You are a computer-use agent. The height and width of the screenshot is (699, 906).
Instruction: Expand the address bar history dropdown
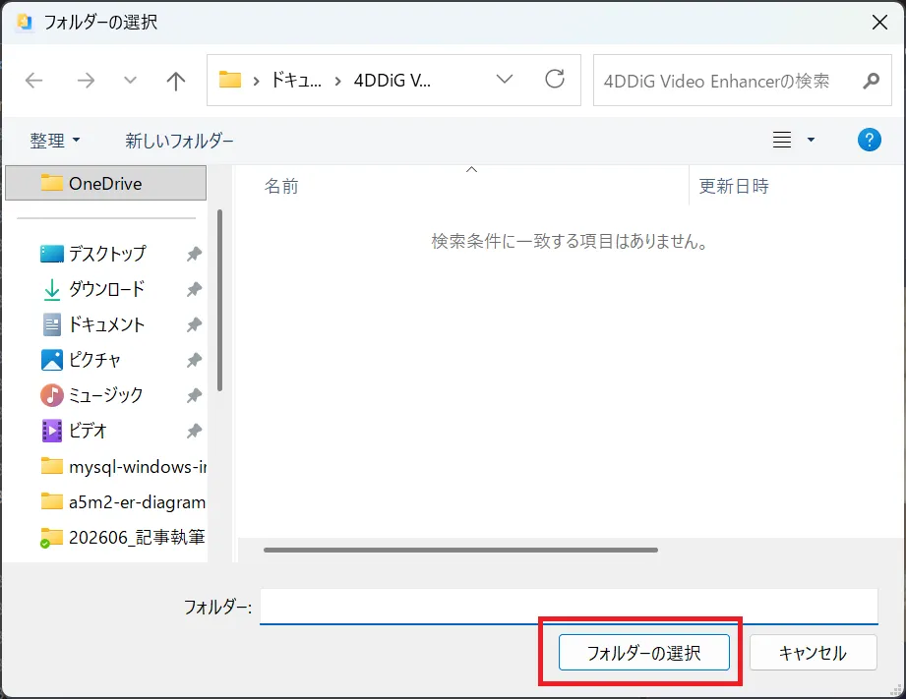(505, 80)
